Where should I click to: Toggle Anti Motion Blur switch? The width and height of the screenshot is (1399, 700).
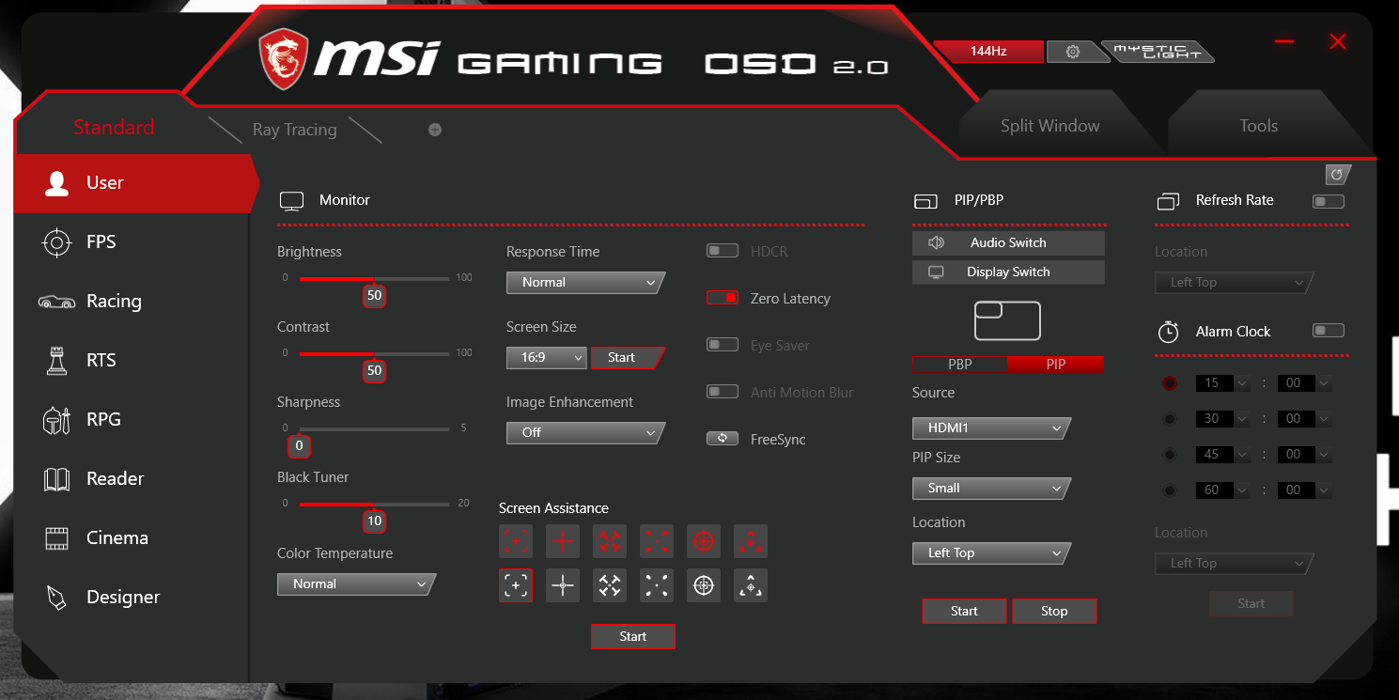click(x=723, y=392)
